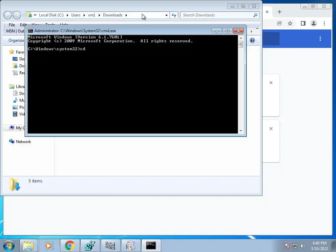336x252 pixels.
Task: Click the magnifier icon in Search Downloads
Action: (255, 15)
